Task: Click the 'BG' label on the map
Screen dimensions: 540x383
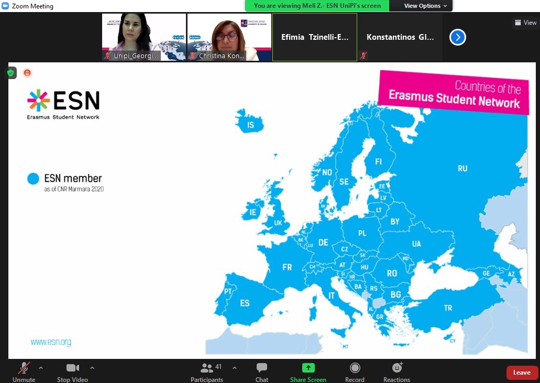Action: coord(395,294)
